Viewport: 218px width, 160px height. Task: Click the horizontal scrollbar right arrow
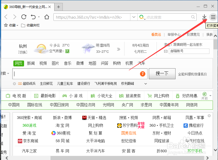207,158
